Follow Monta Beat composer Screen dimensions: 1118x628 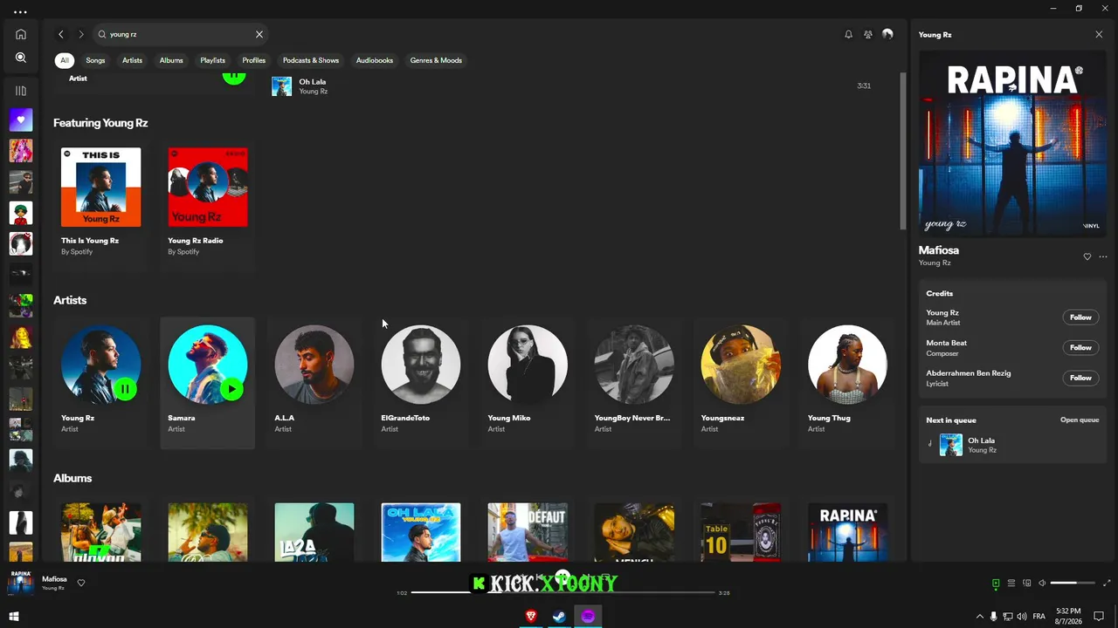1080,347
